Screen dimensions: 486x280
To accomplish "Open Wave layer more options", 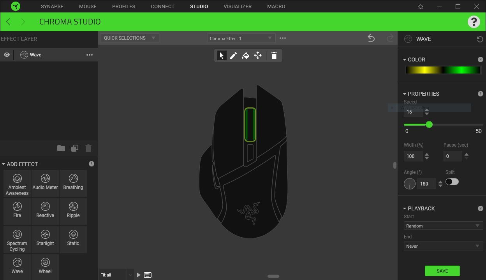I will 90,55.
